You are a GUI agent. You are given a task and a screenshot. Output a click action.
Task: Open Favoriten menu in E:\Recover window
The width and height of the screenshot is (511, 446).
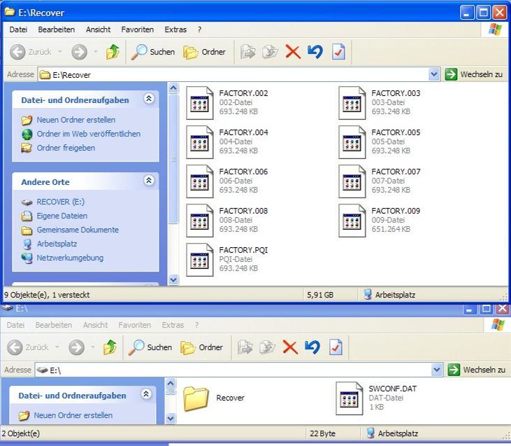pos(137,29)
